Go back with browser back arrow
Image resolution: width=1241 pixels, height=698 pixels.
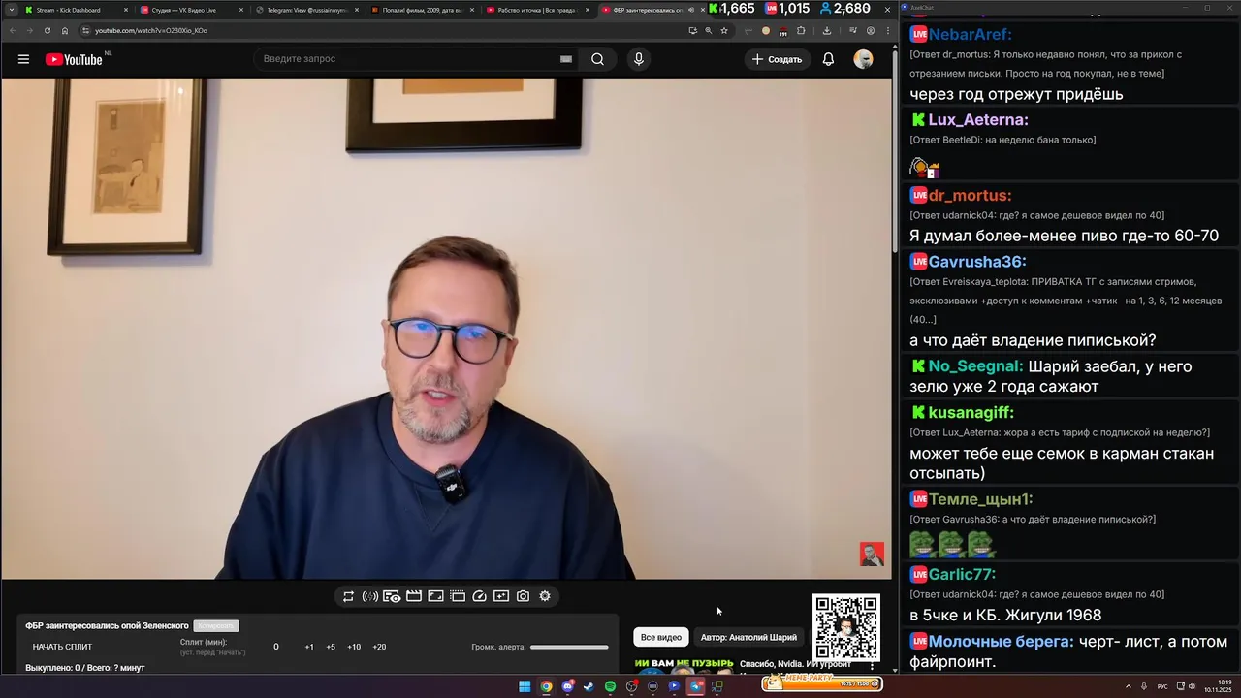click(x=12, y=30)
